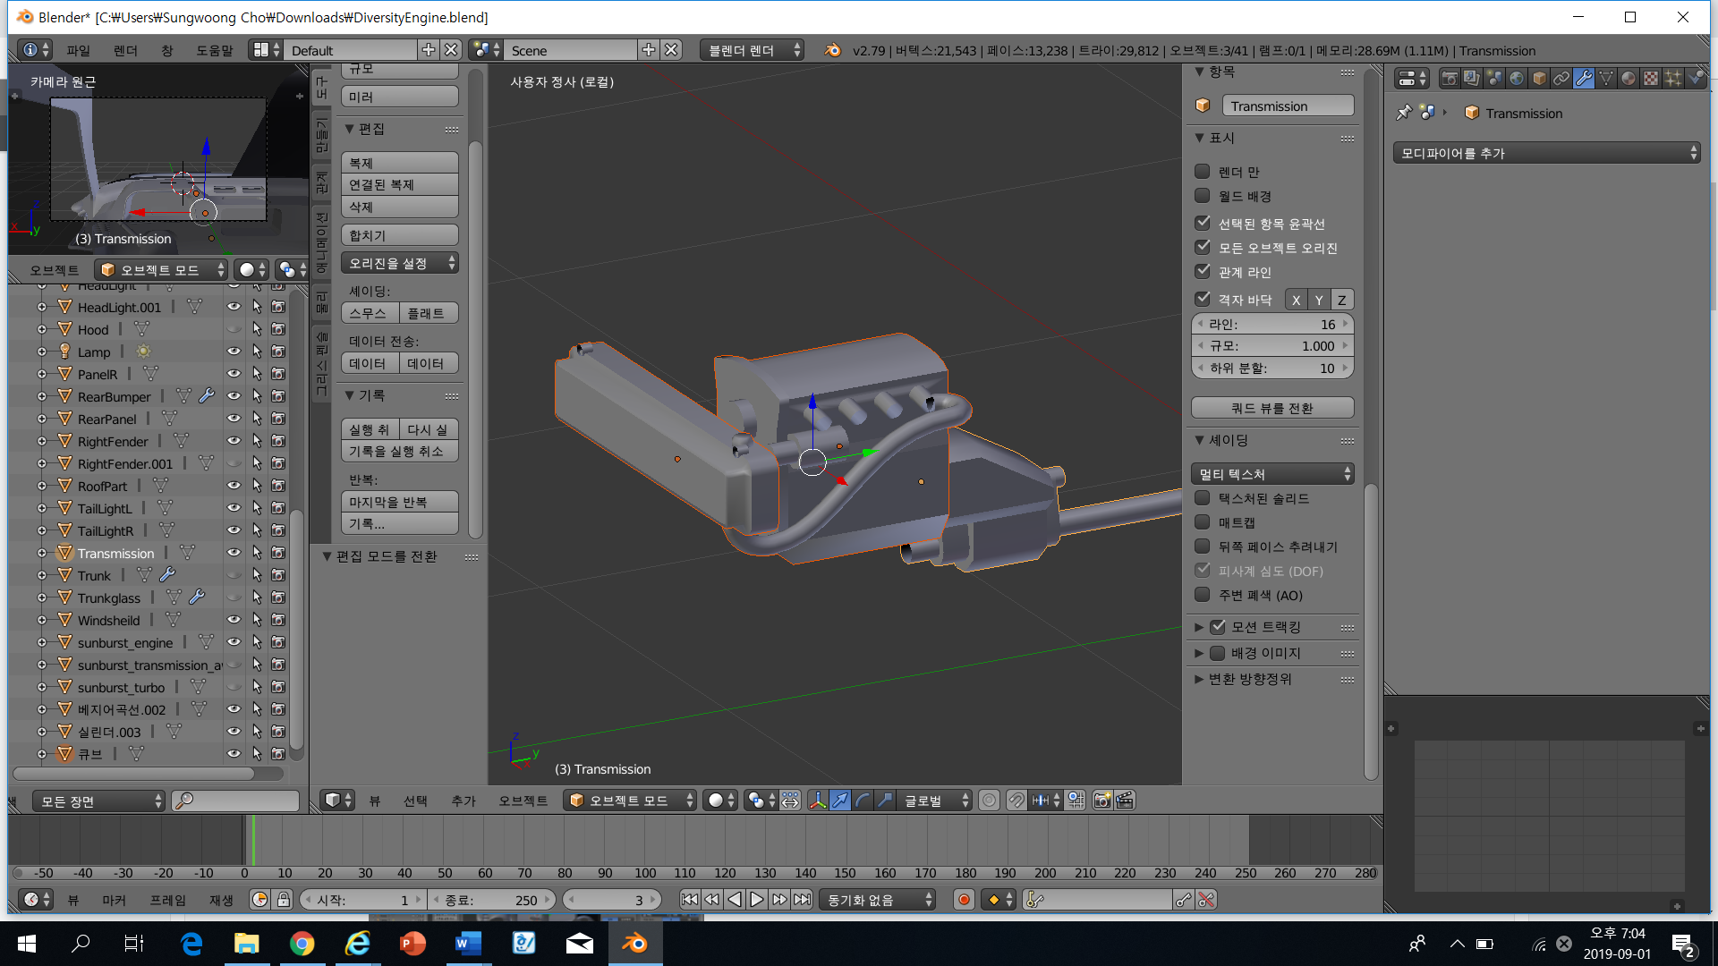Image resolution: width=1718 pixels, height=966 pixels.
Task: Jump to the first frame of timeline
Action: (x=690, y=900)
